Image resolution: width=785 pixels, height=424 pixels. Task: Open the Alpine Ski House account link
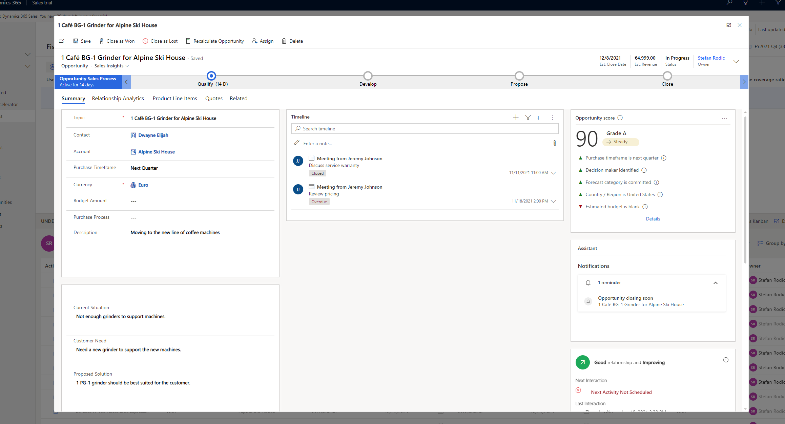[157, 152]
